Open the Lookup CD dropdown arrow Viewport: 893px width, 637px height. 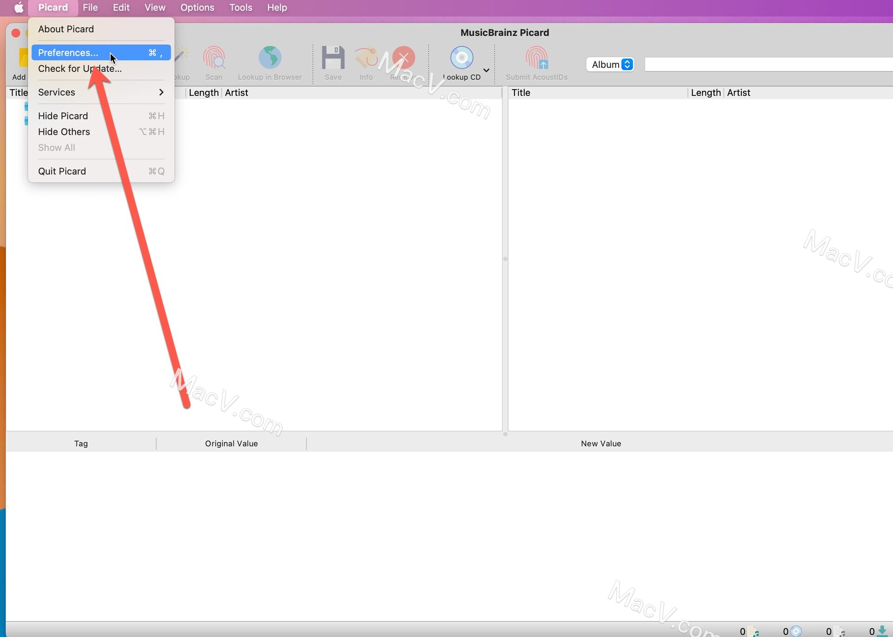tap(486, 70)
